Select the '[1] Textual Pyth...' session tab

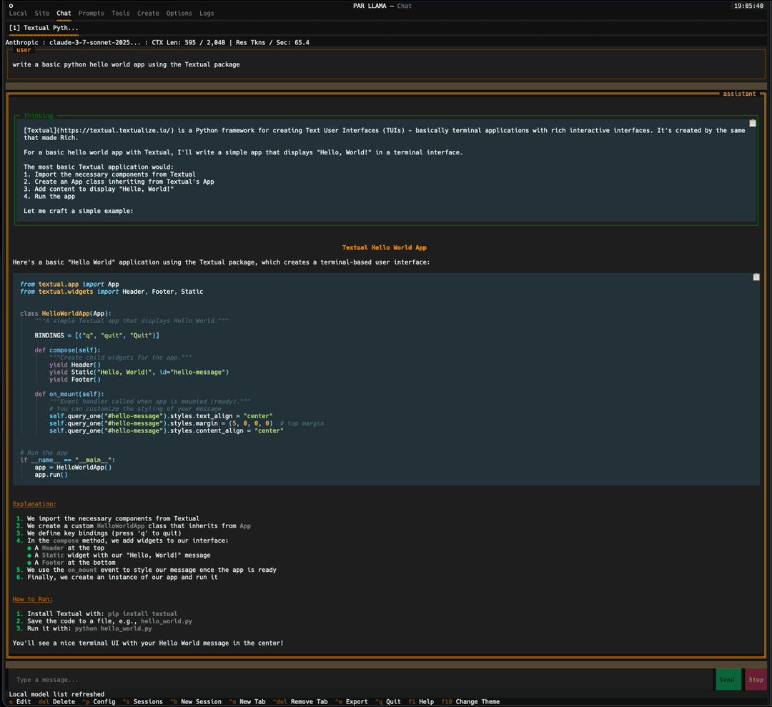click(44, 28)
